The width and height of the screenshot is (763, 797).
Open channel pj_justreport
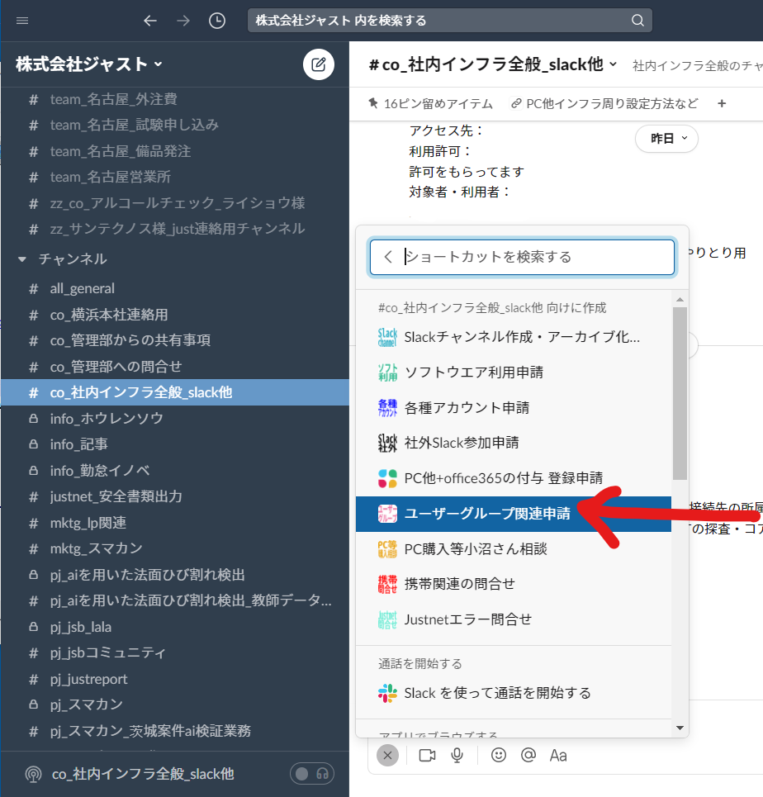pos(175,679)
